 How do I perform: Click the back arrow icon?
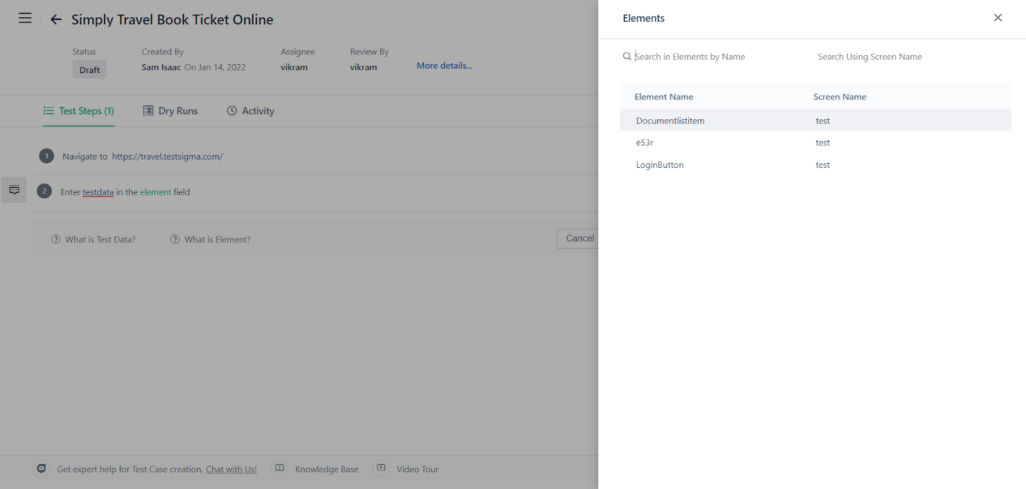tap(56, 20)
